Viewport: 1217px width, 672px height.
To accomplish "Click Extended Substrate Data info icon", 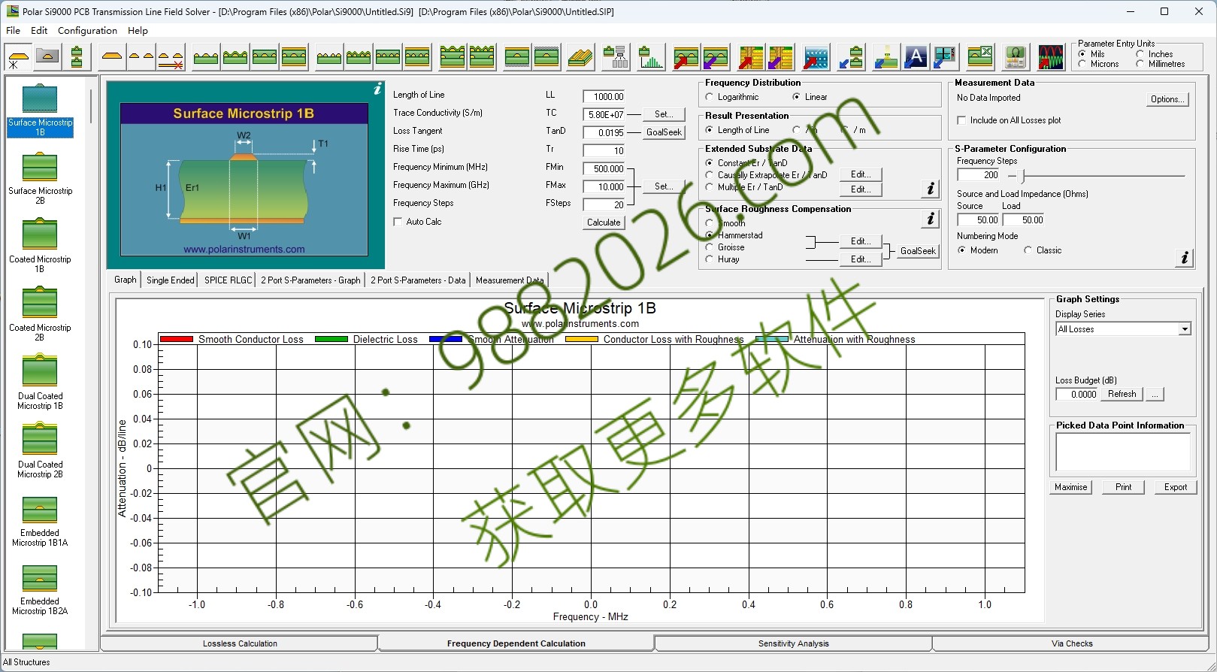I will [931, 189].
